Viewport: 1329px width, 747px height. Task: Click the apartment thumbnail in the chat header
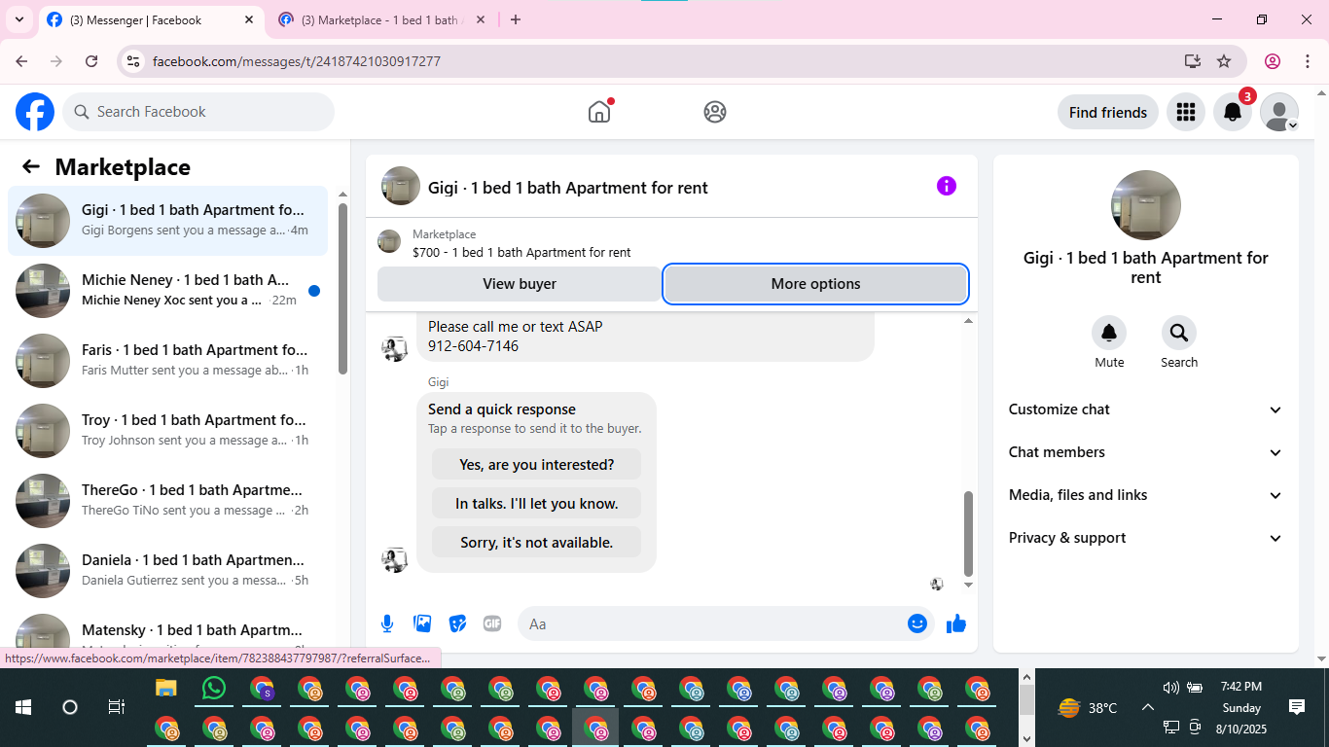(x=401, y=186)
